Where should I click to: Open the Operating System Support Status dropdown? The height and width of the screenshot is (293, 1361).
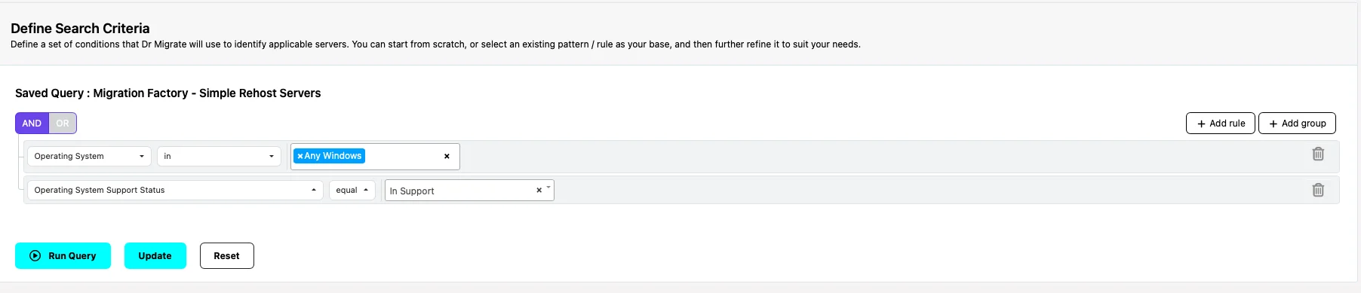click(x=175, y=190)
